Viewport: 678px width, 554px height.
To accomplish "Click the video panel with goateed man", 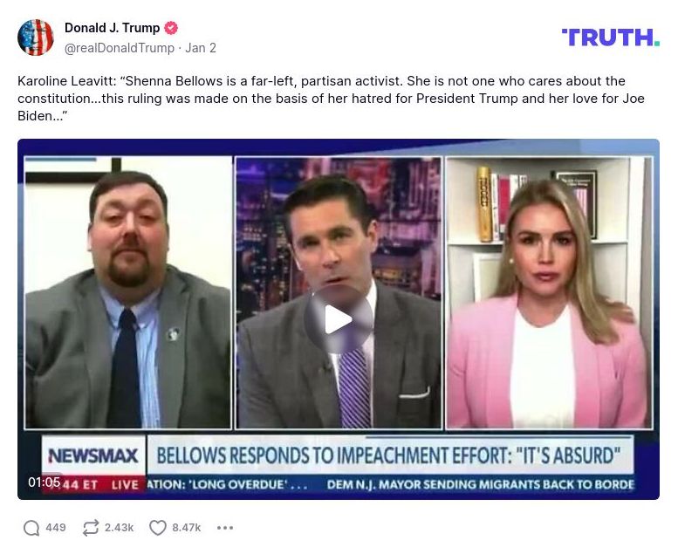I will click(128, 293).
